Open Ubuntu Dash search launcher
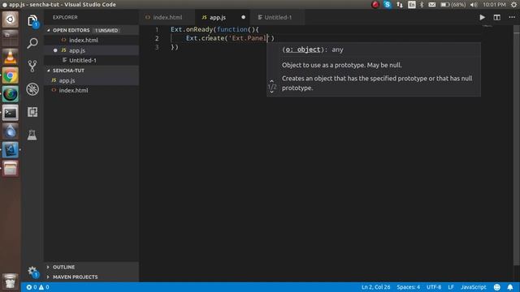Viewport: 520px width, 292px height. pos(11,19)
